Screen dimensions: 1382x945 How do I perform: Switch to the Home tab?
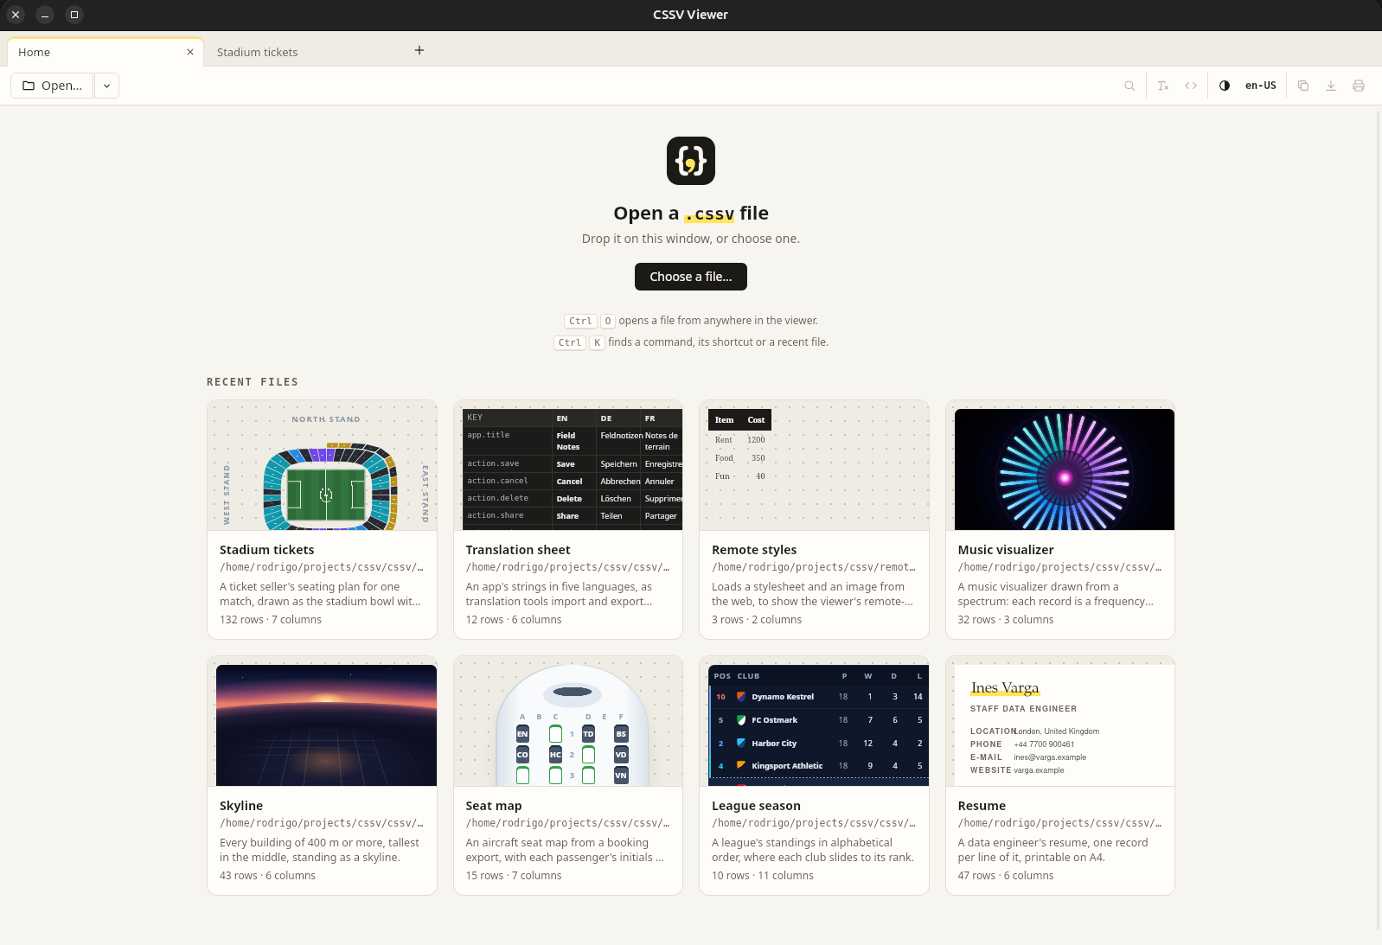pyautogui.click(x=106, y=52)
